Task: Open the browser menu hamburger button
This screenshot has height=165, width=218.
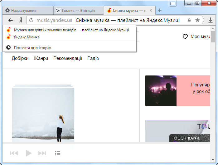Action: [x=173, y=3]
